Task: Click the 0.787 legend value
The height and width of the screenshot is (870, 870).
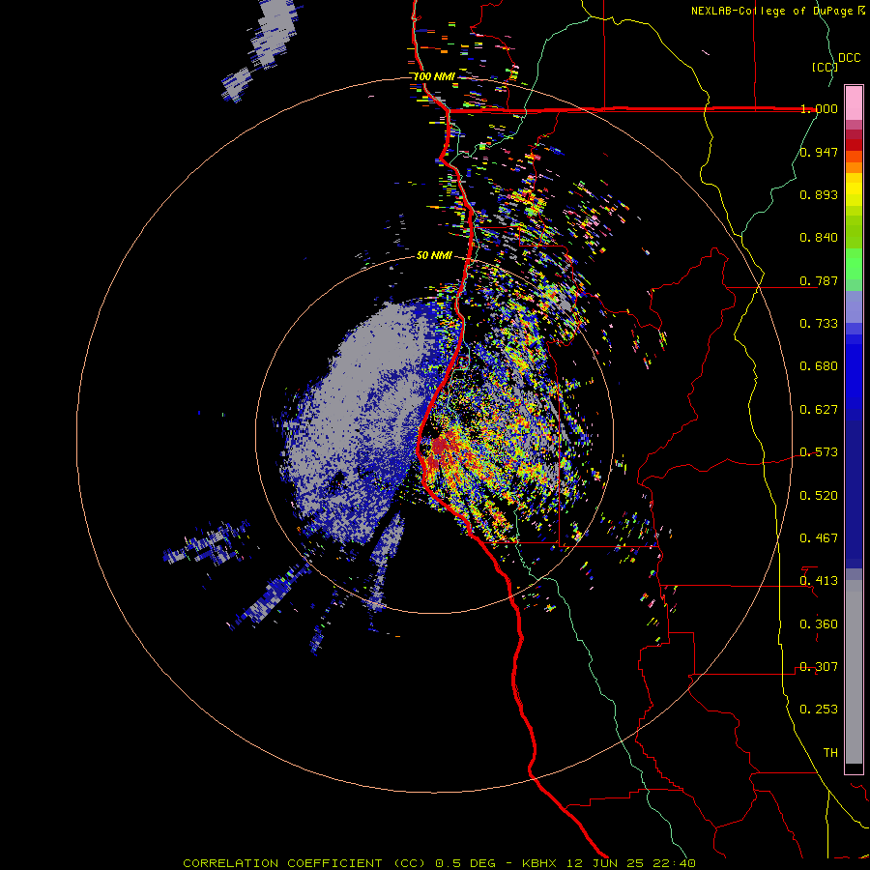Action: 819,280
